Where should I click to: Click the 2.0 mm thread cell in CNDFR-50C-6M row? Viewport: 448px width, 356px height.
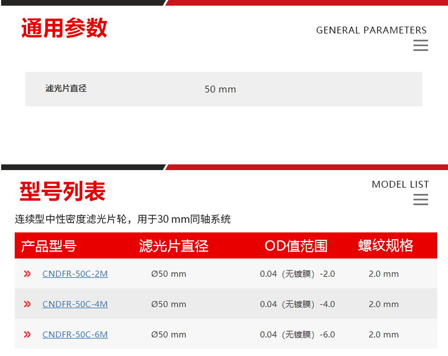383,334
